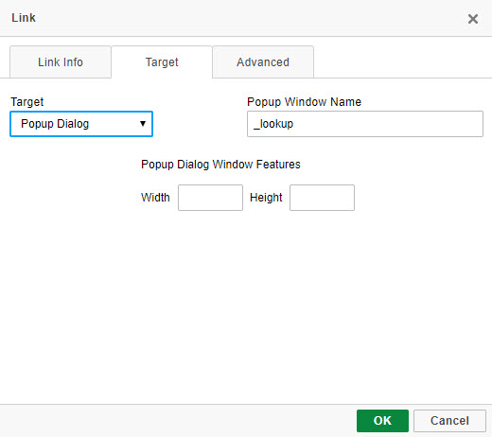
Task: Switch to the Link Info tab
Action: coord(61,62)
